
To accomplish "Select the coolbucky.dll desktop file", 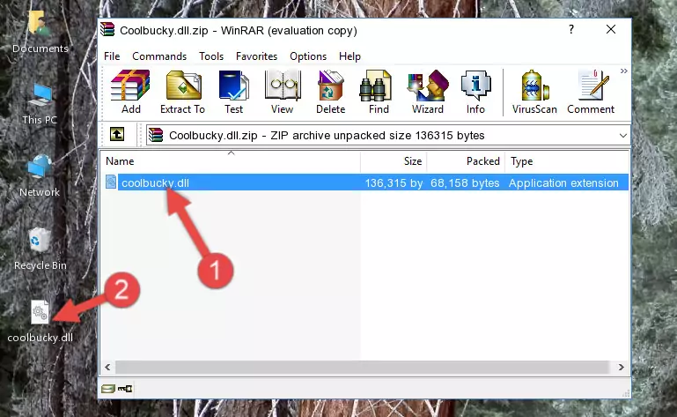I will click(40, 321).
